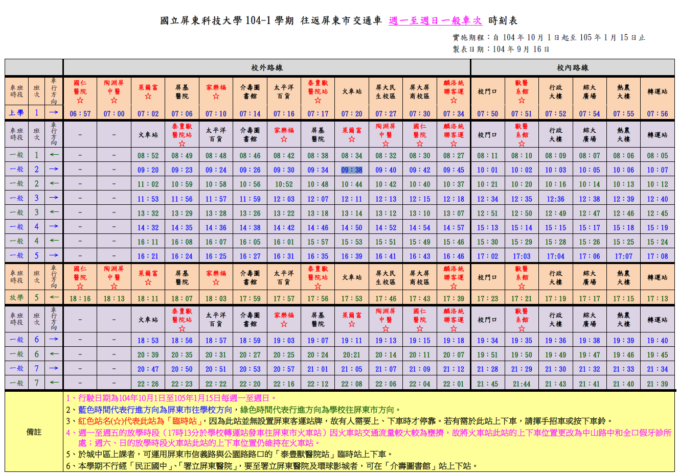Select the 校外路線 section header

click(x=267, y=67)
